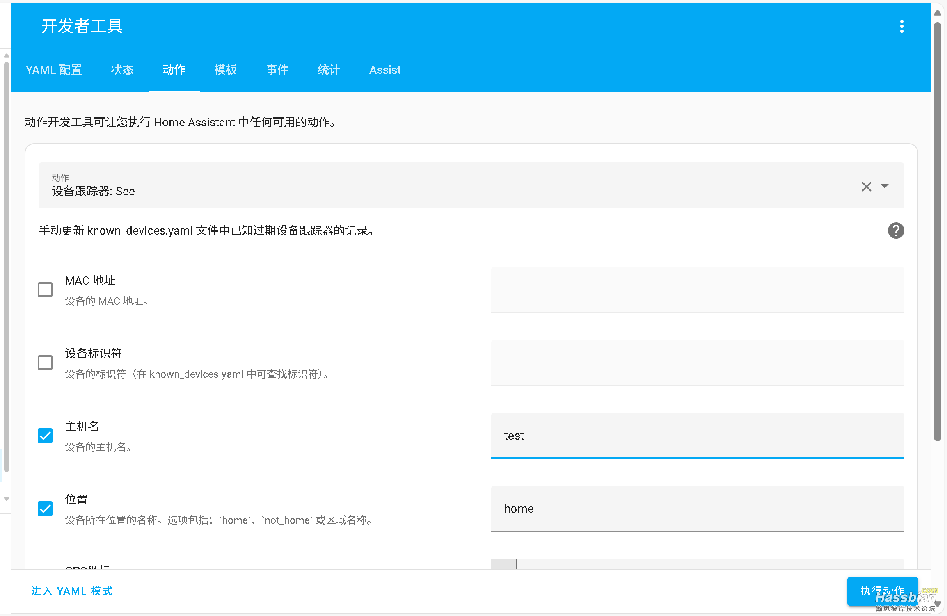Open the help question mark icon
Viewport: 947px width, 616px height.
point(896,230)
